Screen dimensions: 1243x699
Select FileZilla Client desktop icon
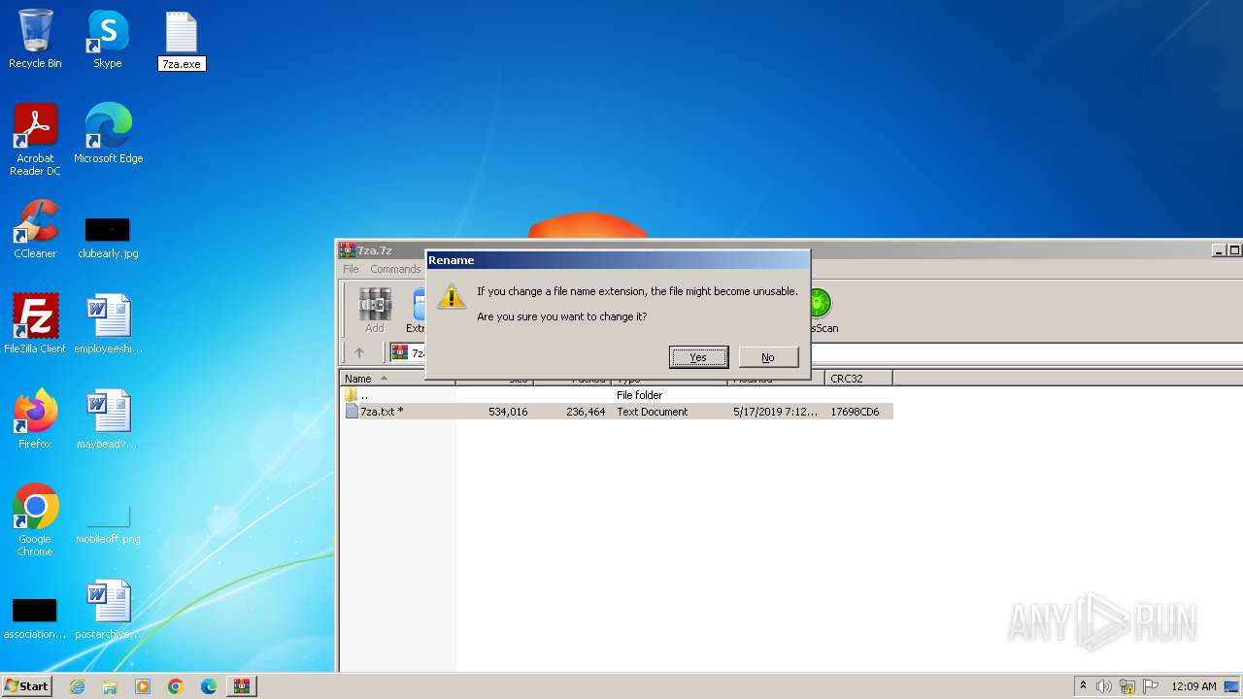(35, 324)
